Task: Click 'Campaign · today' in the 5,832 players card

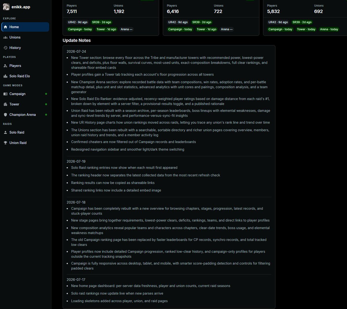Action: tap(280, 29)
